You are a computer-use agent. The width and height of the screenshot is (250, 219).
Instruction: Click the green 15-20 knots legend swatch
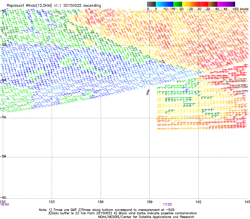[x=178, y=4]
